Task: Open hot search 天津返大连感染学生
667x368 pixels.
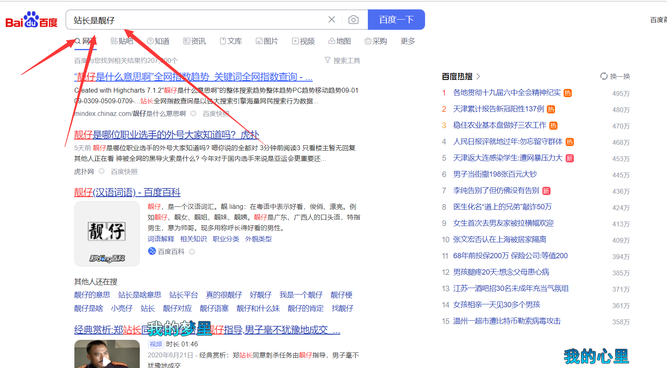Action: click(x=508, y=158)
